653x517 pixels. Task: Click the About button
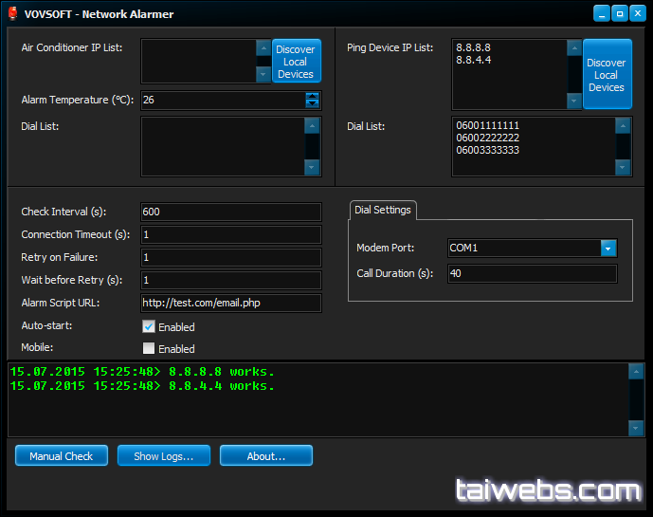click(265, 456)
